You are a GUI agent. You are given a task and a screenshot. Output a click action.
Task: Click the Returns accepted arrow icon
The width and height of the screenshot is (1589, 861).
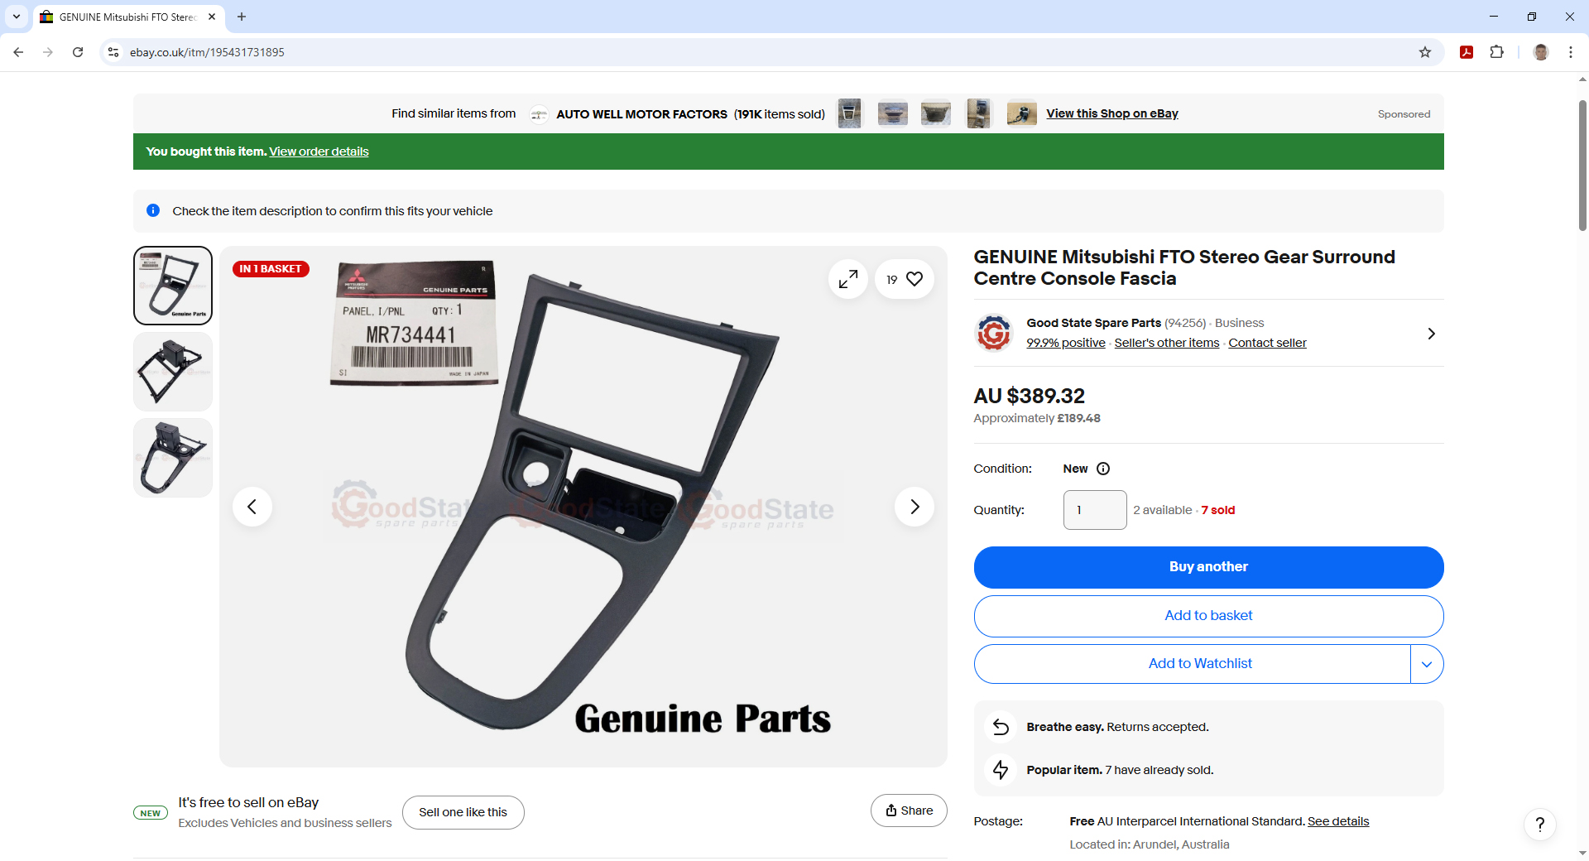click(x=1001, y=727)
